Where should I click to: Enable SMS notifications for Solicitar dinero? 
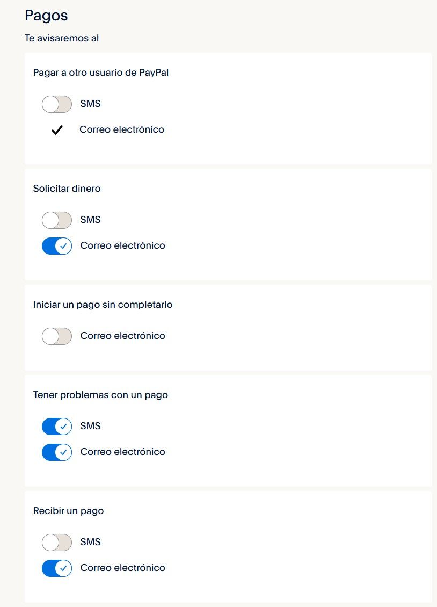point(56,220)
